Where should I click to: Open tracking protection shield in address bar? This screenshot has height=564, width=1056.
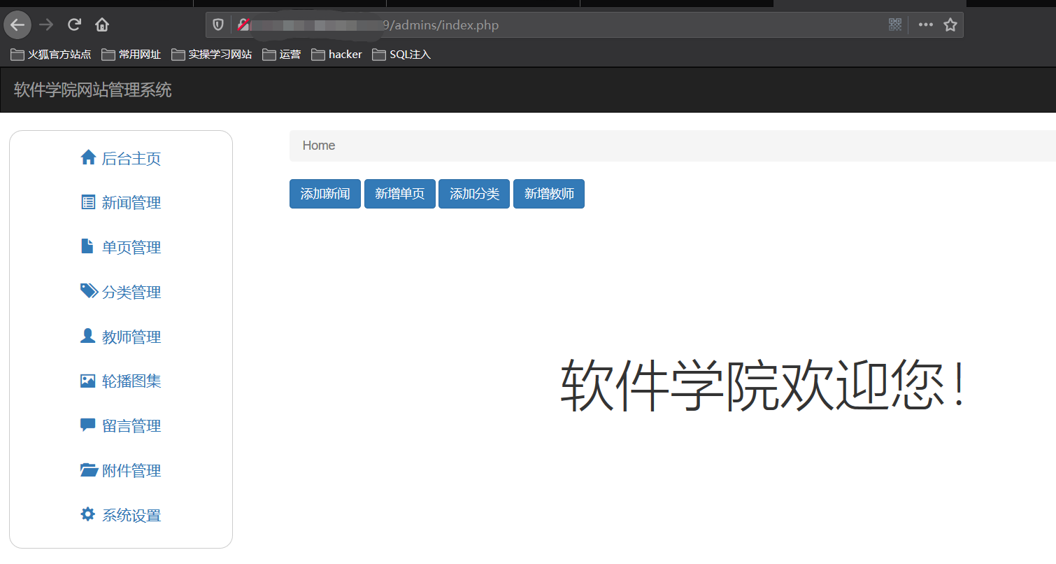[x=217, y=24]
